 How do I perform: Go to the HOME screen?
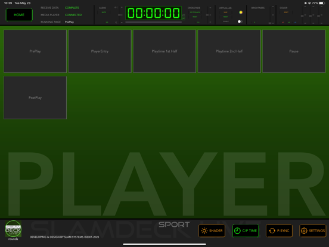19,15
